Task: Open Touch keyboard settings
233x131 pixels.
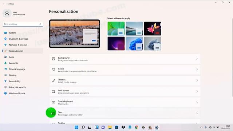Action: [125, 102]
